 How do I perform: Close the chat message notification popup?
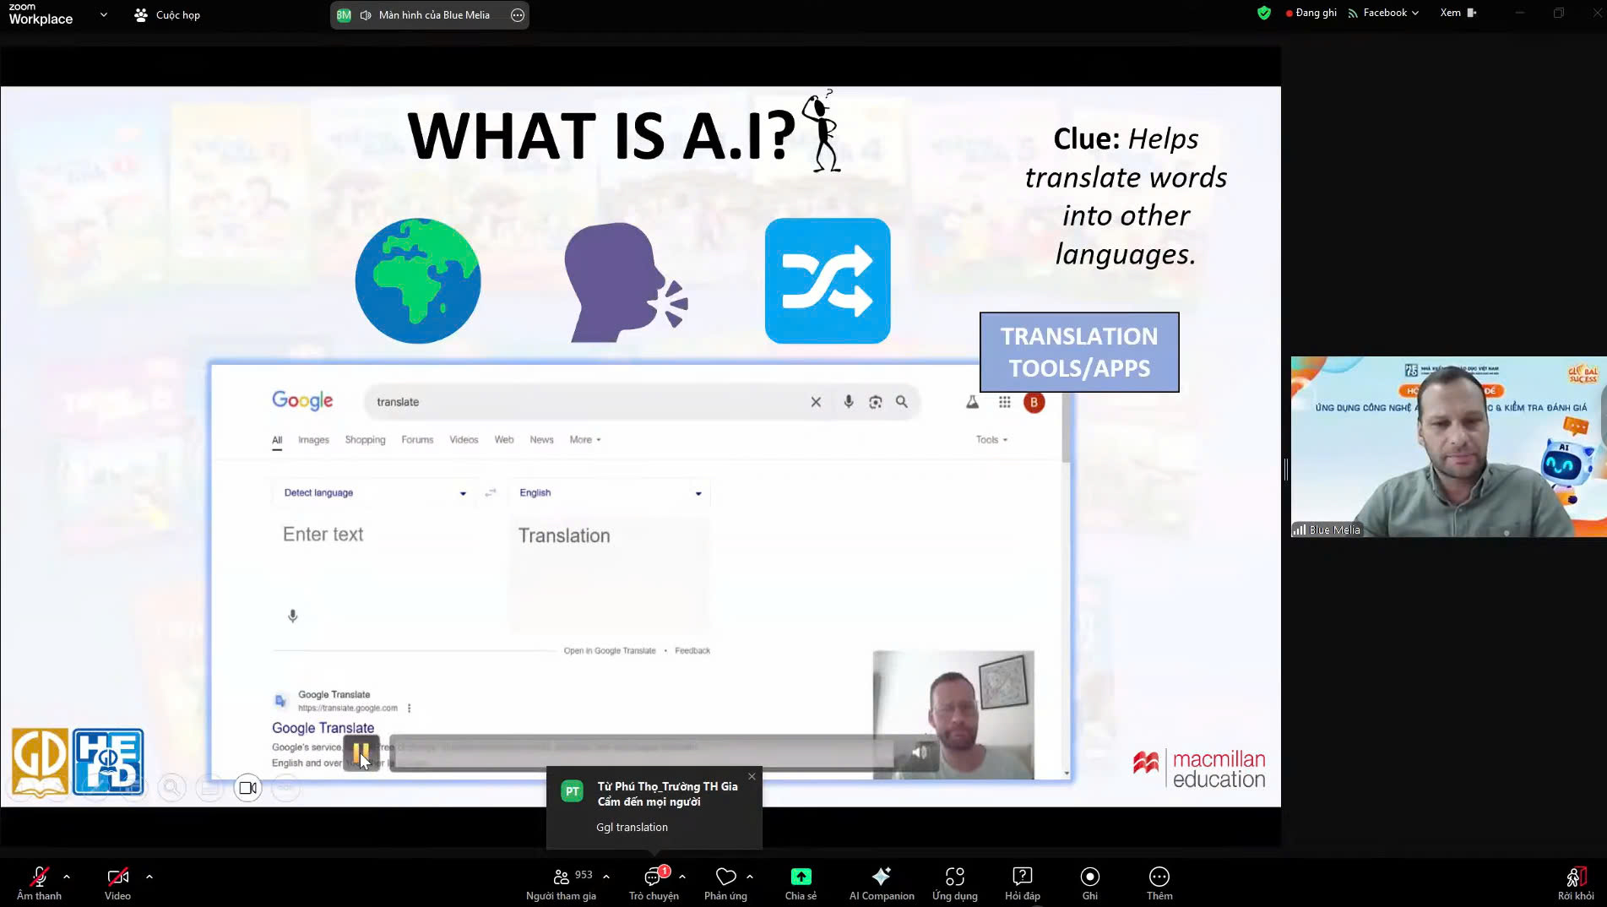point(752,776)
